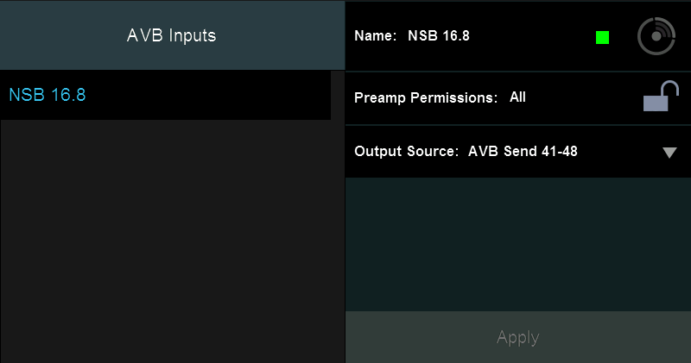Click the scrollbar beside the AVB Inputs list

[x=338, y=217]
